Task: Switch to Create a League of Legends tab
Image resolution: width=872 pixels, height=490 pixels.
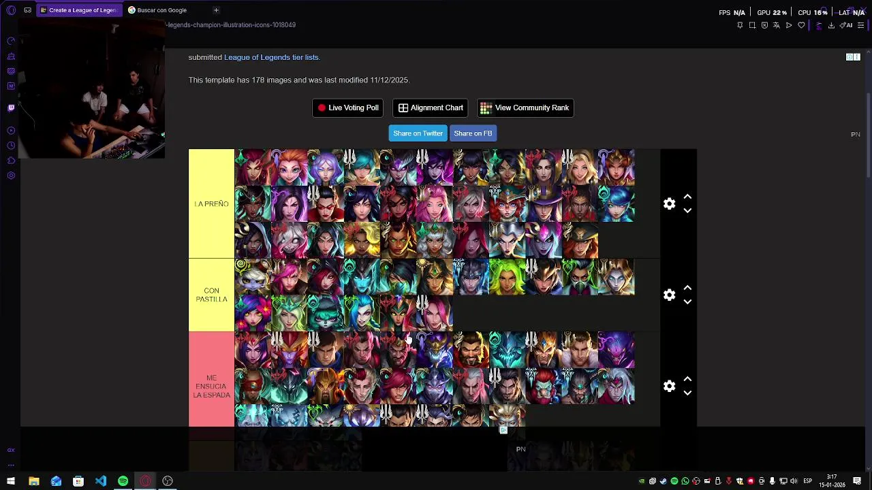Action: pyautogui.click(x=79, y=10)
